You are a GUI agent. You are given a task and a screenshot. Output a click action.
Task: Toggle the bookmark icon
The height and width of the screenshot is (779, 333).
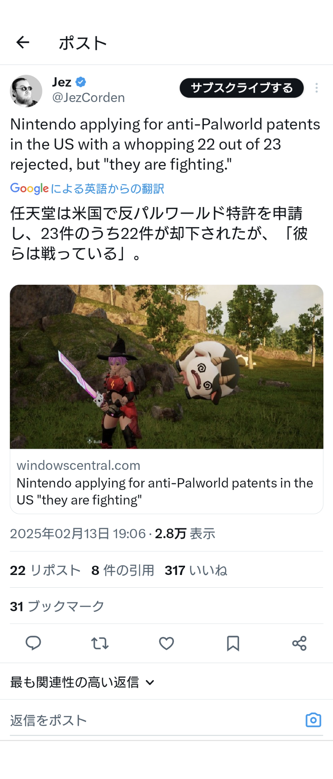click(x=233, y=643)
